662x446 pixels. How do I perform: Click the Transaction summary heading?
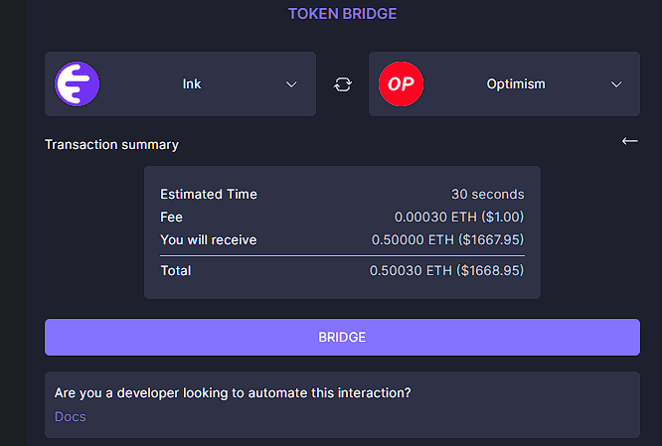click(x=111, y=145)
